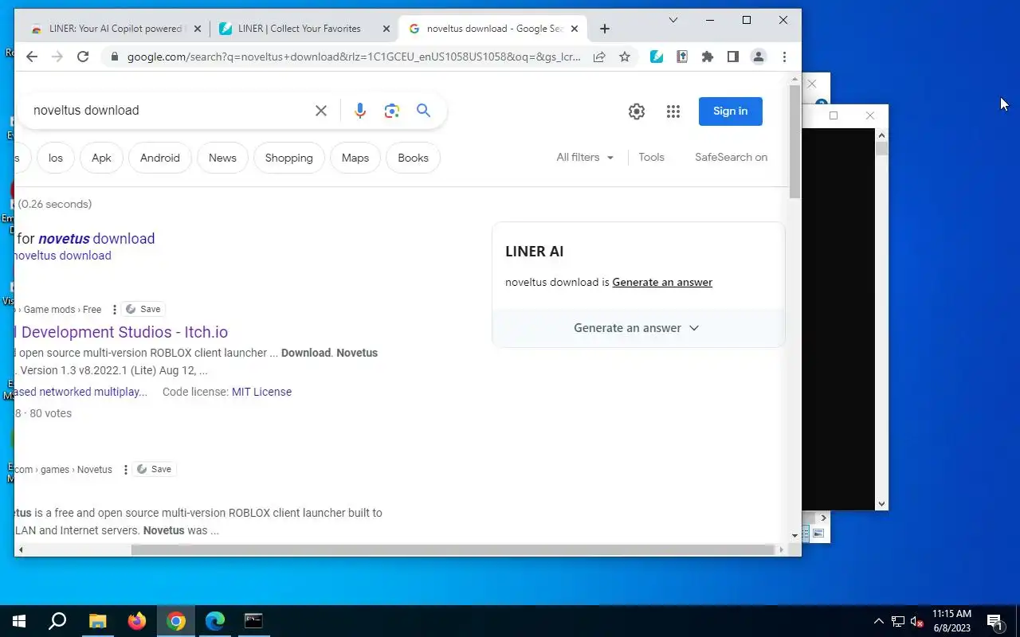Filter results by Maps
The height and width of the screenshot is (637, 1020).
point(355,158)
